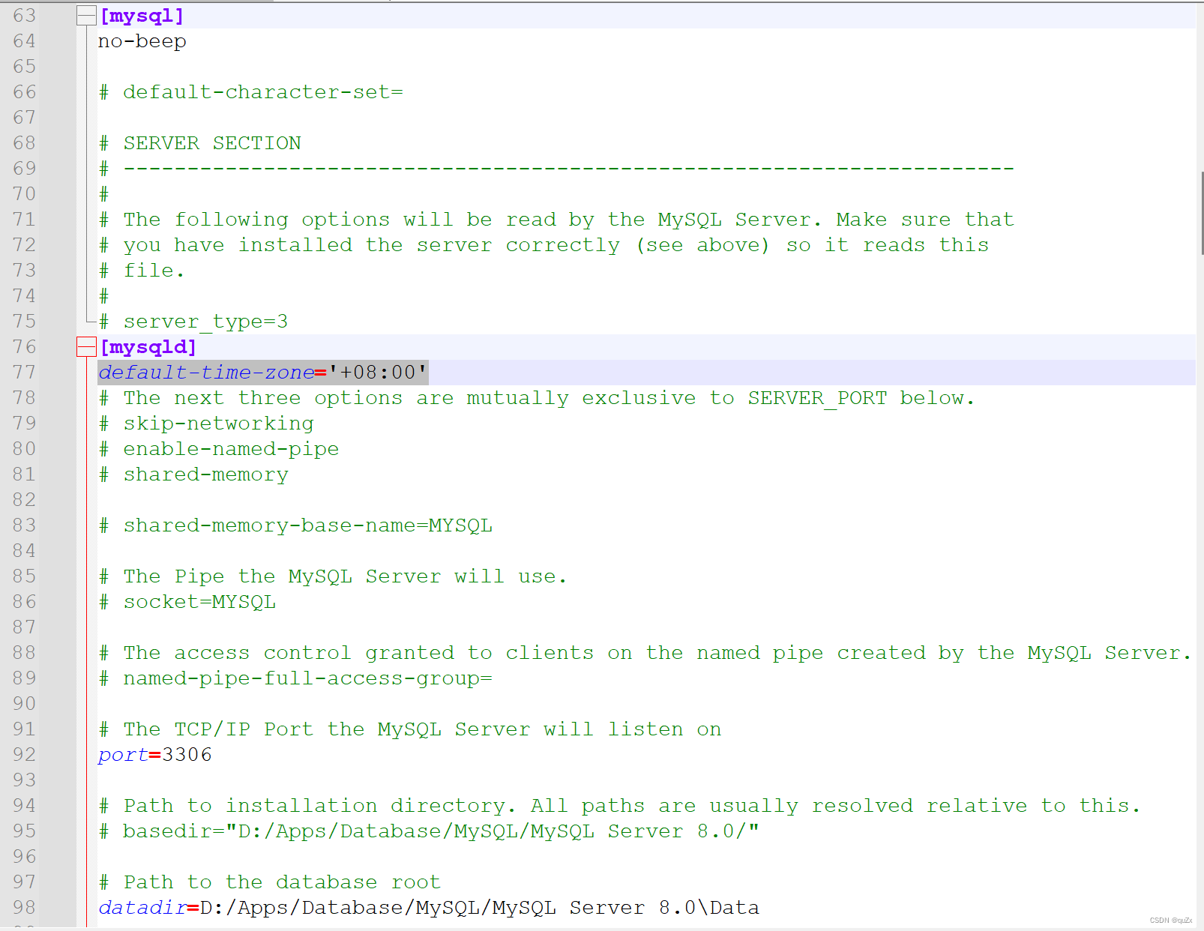Click the 'you have installed the server' comment
1204x931 pixels.
544,245
